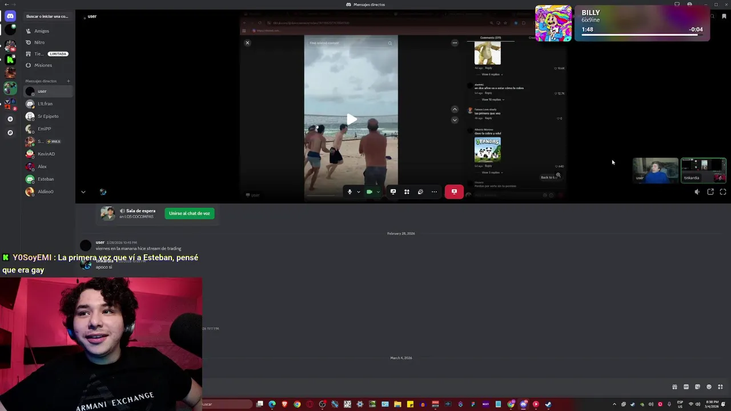Adjust call volume speaker icon

point(697,192)
